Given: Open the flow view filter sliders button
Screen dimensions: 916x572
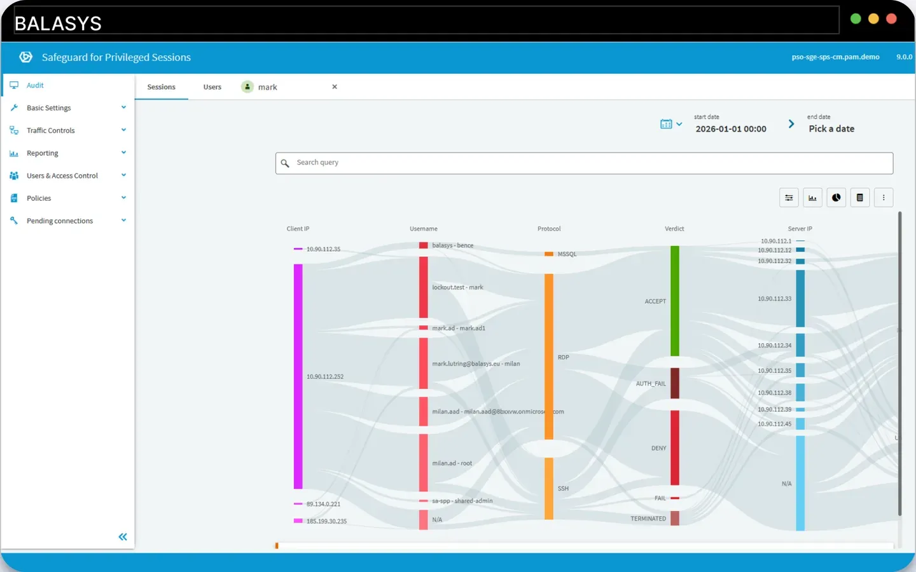Looking at the screenshot, I should [789, 198].
